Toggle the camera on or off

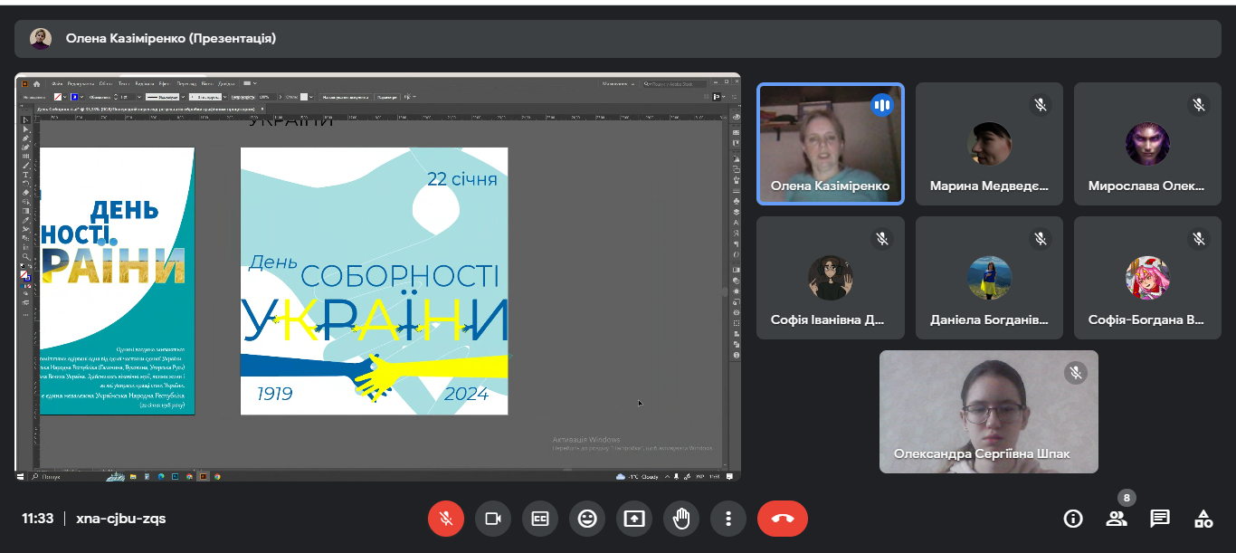[x=493, y=519]
